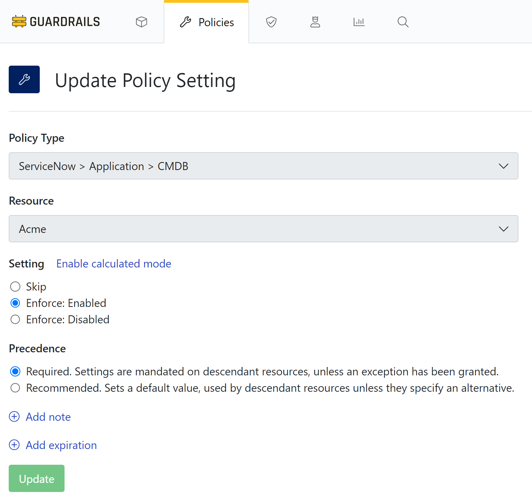This screenshot has width=532, height=500.
Task: Click the Guardrails logo
Action: click(56, 21)
